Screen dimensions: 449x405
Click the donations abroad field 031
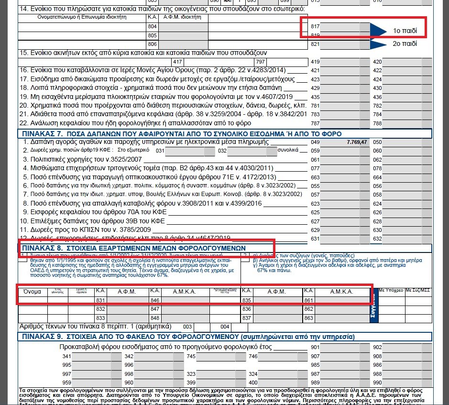pyautogui.click(x=190, y=151)
